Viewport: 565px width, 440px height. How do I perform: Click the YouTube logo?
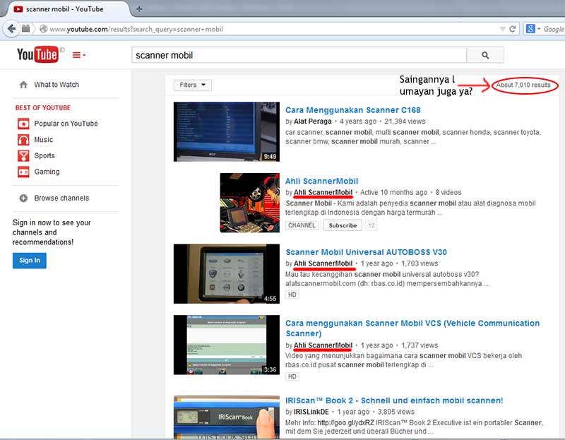pos(37,54)
